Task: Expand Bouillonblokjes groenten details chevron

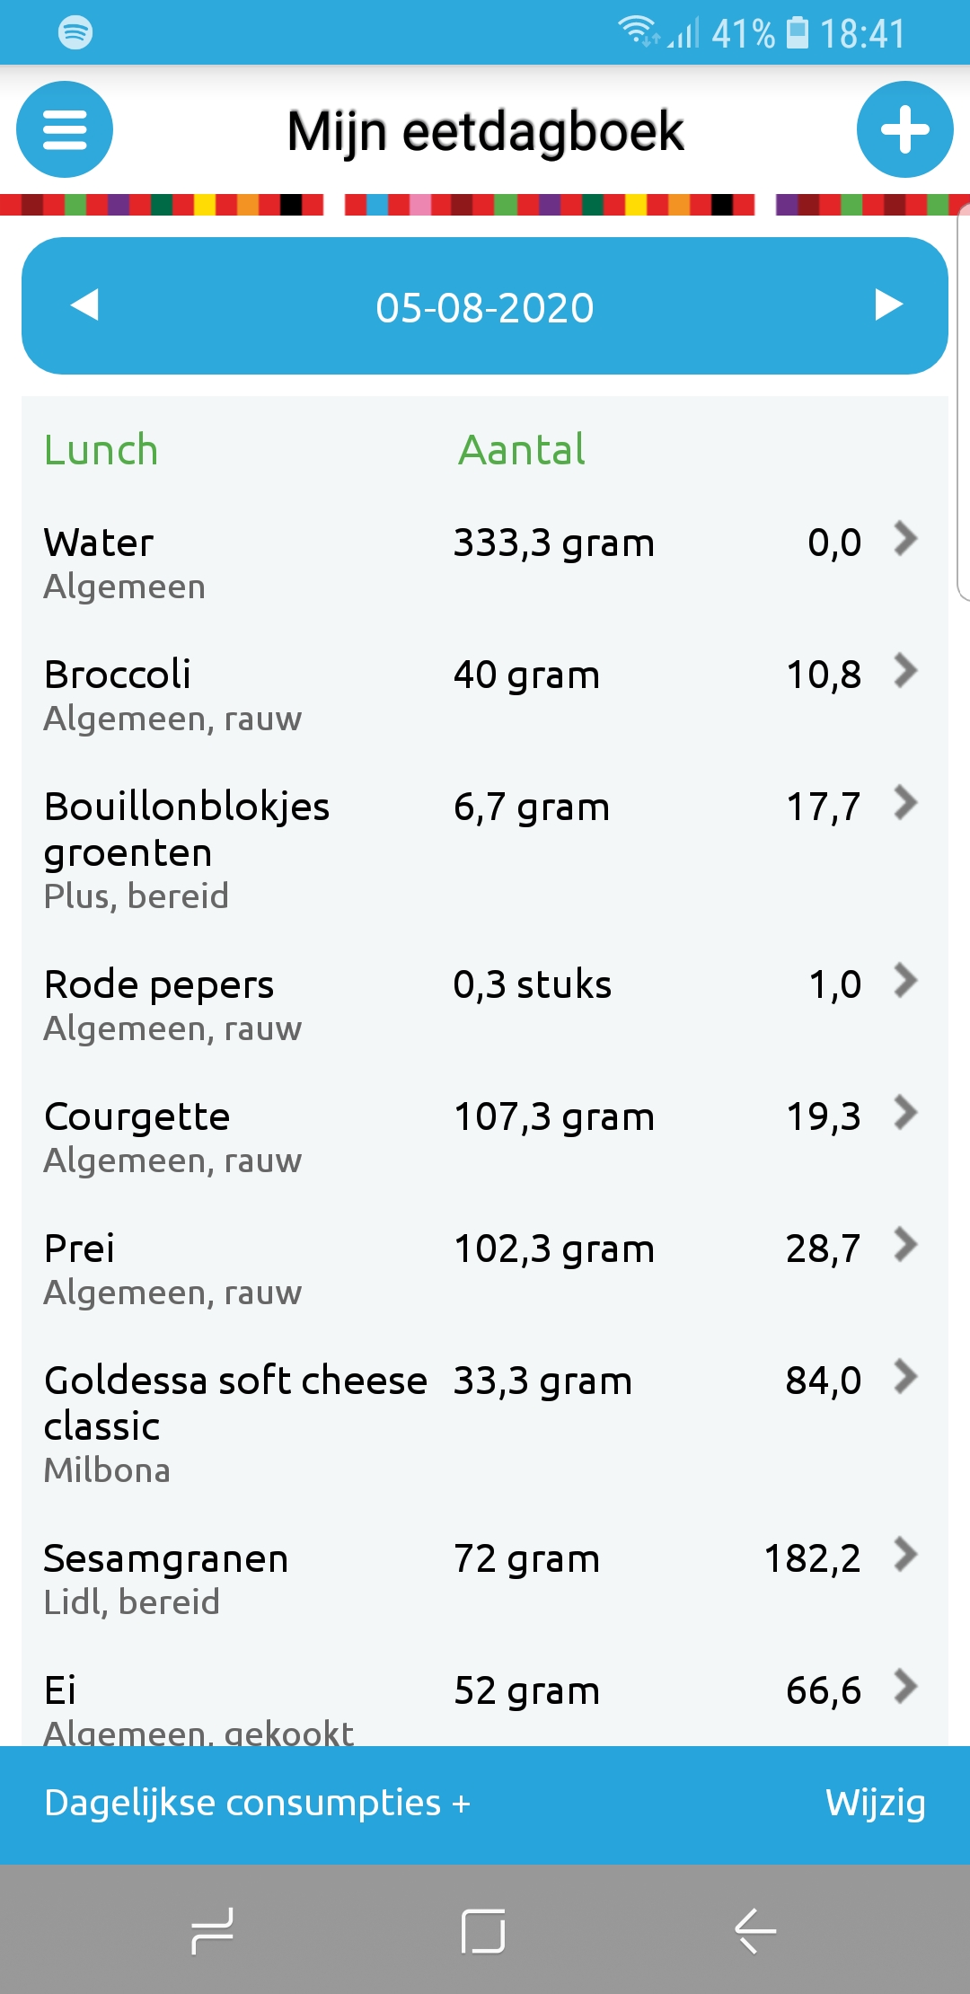Action: [x=905, y=803]
